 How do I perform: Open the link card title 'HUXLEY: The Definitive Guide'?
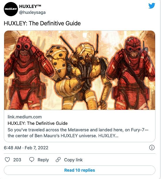point(38,123)
